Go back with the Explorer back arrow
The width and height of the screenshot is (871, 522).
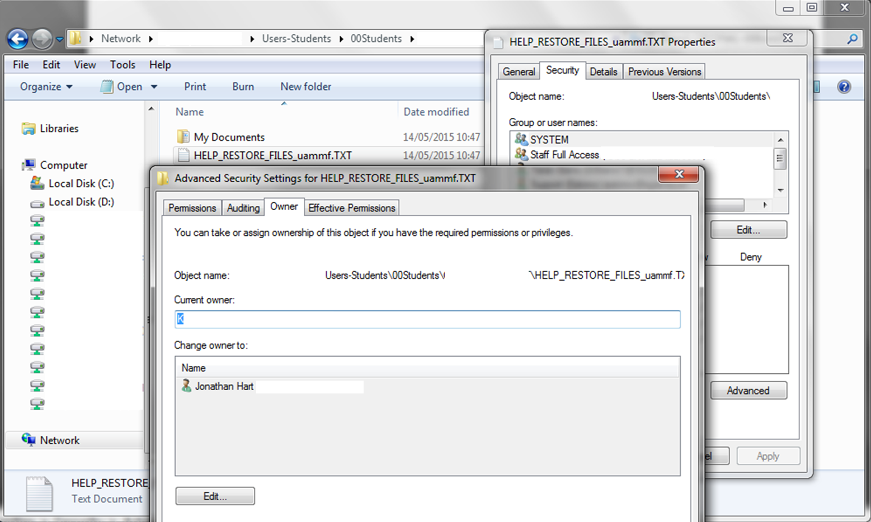18,39
